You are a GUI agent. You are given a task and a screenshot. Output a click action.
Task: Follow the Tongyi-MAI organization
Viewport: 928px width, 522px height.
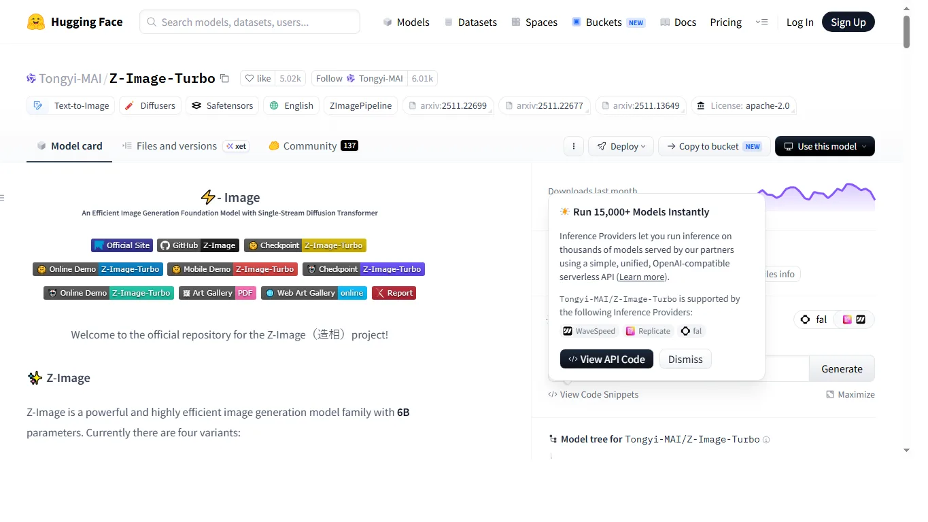[359, 78]
